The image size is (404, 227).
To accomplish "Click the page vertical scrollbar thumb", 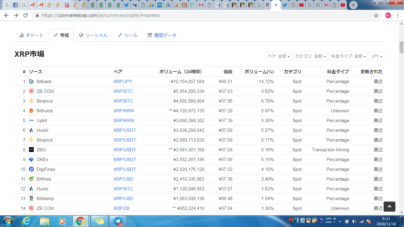I will pyautogui.click(x=401, y=47).
